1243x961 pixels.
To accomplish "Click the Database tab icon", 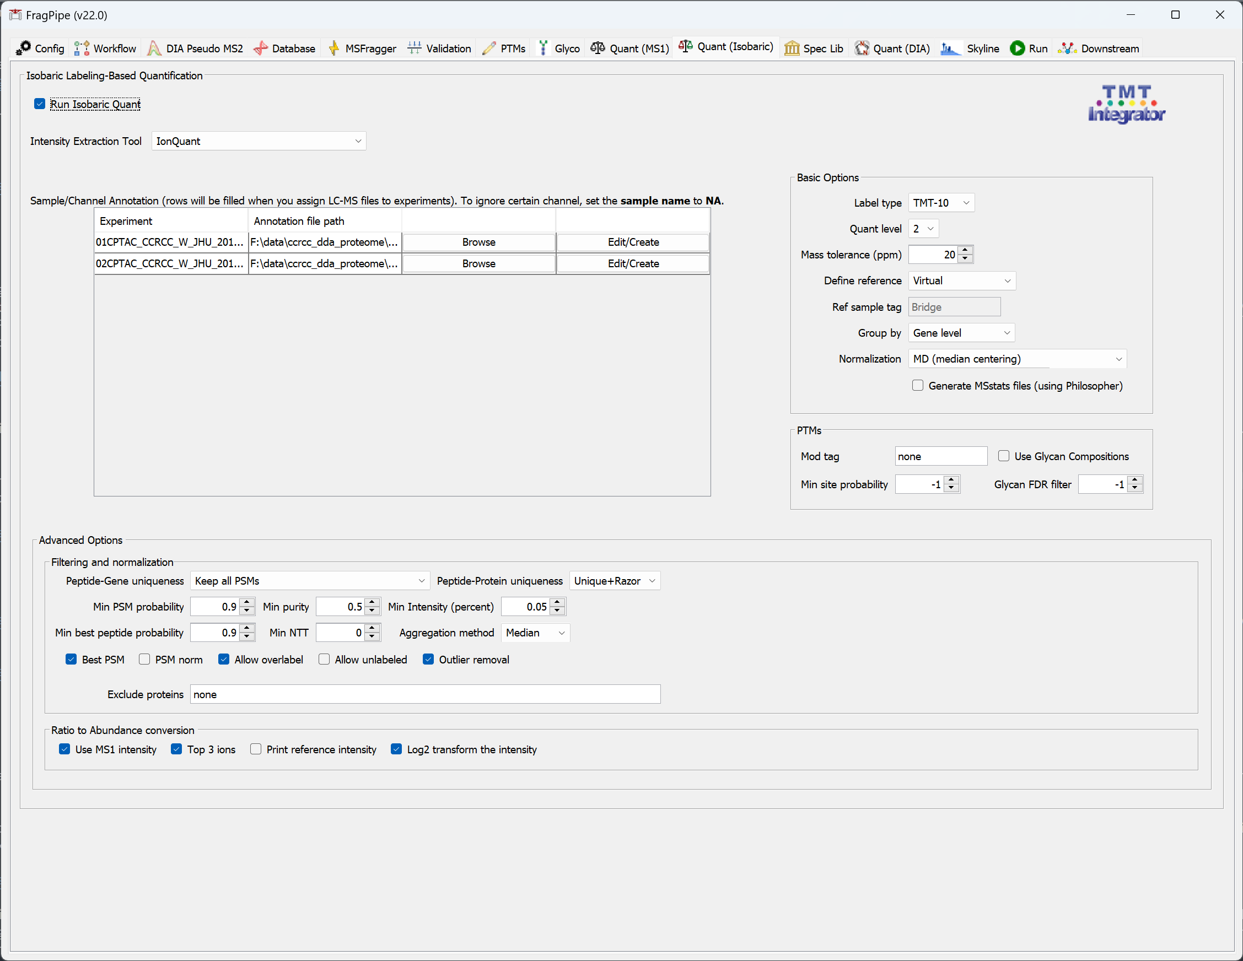I will tap(261, 48).
